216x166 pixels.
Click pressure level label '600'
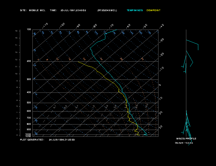click(29, 111)
